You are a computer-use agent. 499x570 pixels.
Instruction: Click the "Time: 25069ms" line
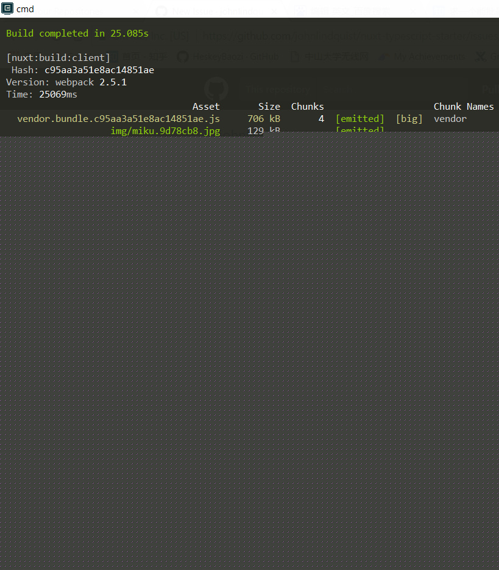click(42, 94)
